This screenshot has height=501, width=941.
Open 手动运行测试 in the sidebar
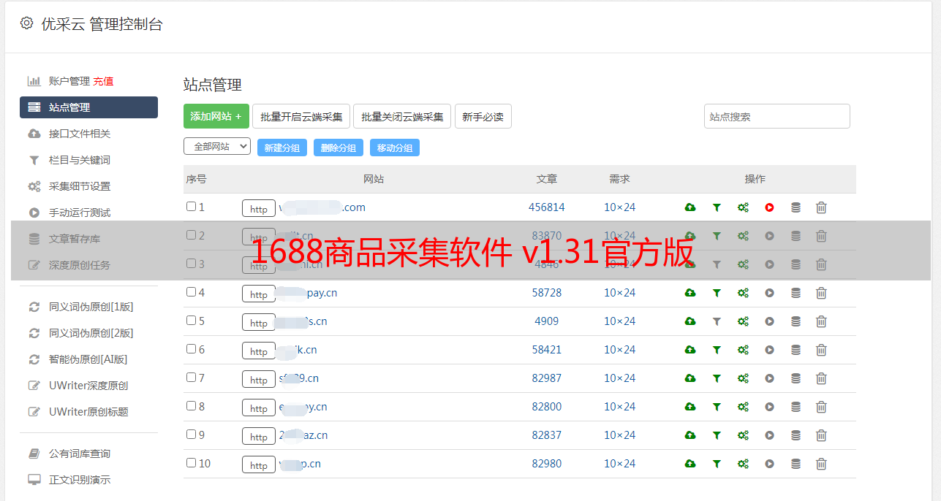[x=80, y=213]
